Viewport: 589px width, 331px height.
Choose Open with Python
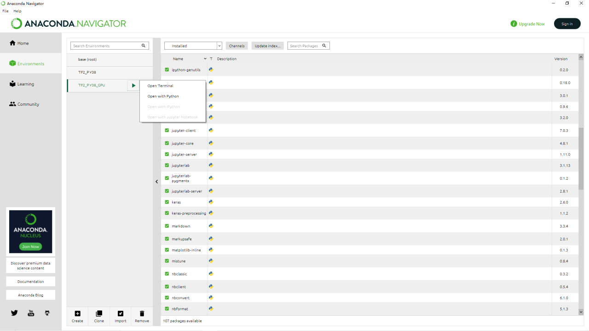click(173, 97)
